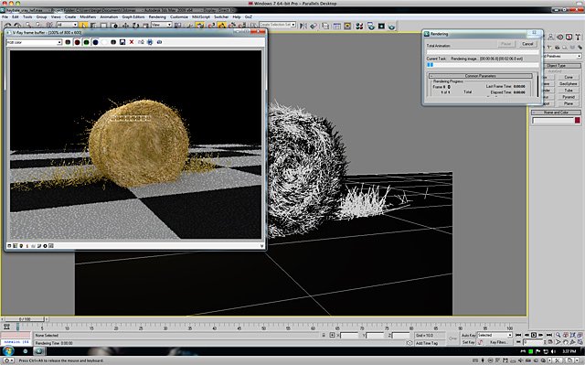Toggle Auto Key animation mode
Screen dimensions: 585x365
coord(469,335)
